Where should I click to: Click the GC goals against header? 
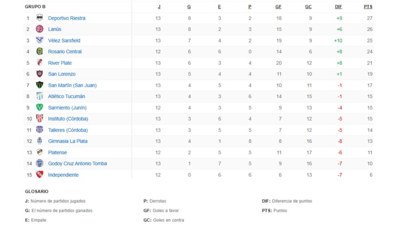tap(308, 6)
